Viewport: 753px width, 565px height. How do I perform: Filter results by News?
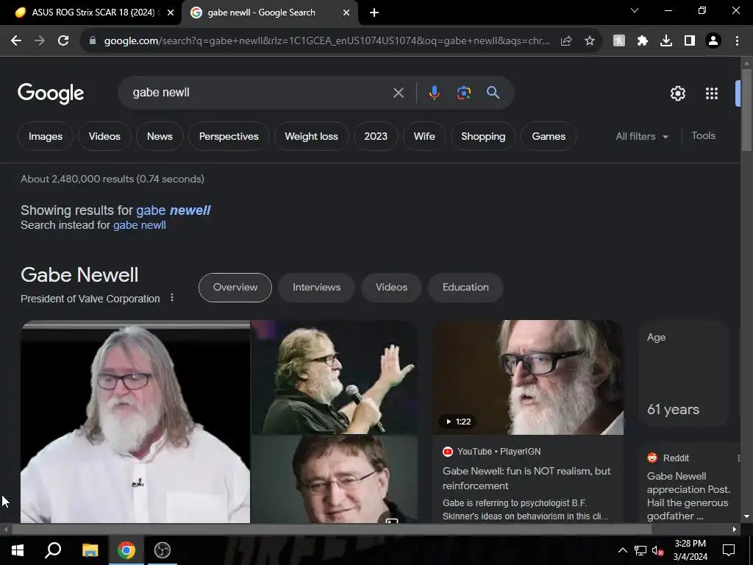click(x=160, y=136)
